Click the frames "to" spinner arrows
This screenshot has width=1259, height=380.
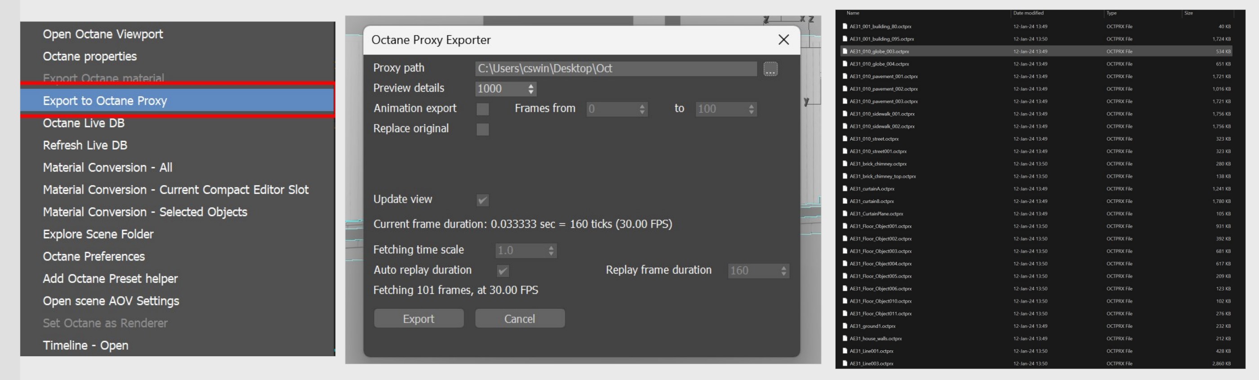tap(751, 109)
